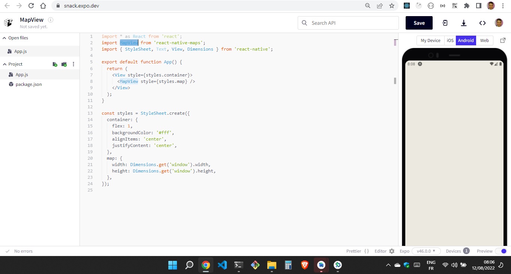This screenshot has width=511, height=274.
Task: Switch preview to the Web tab
Action: point(484,40)
